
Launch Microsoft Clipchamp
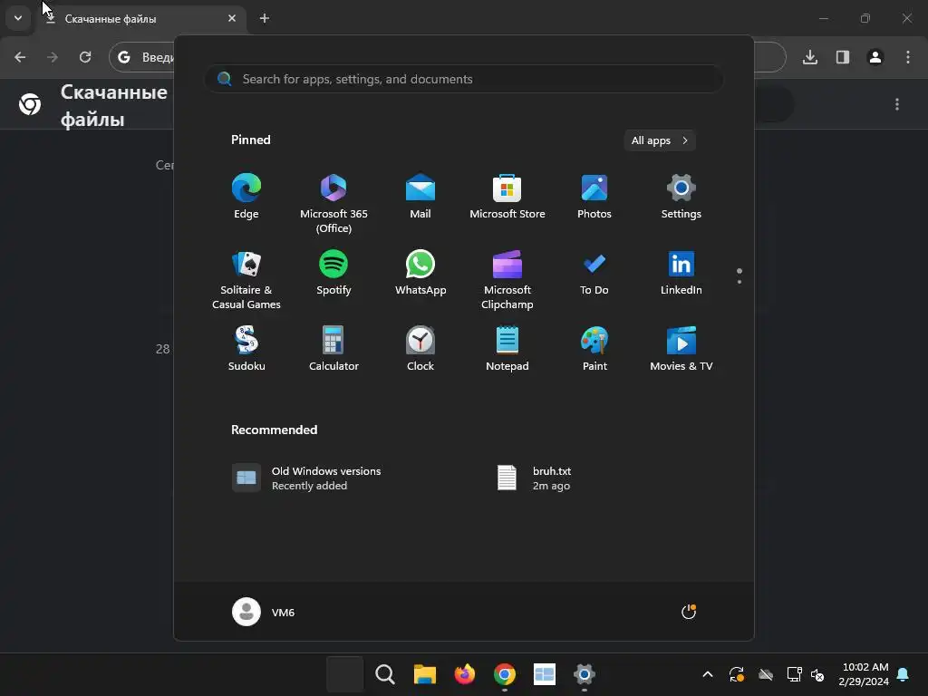point(507,280)
